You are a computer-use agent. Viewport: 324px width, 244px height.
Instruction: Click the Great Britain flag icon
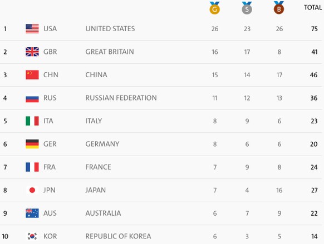[32, 52]
